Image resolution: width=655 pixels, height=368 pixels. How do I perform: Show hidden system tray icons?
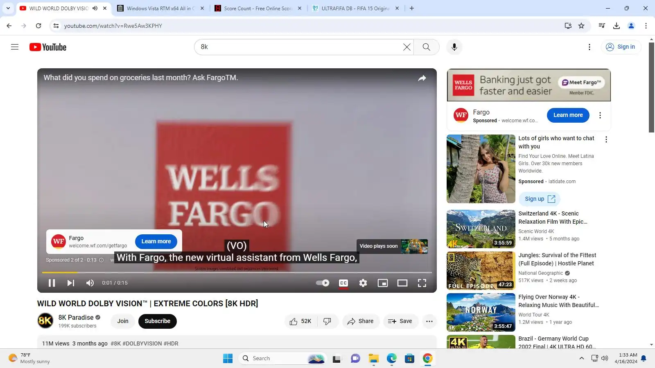coord(581,359)
